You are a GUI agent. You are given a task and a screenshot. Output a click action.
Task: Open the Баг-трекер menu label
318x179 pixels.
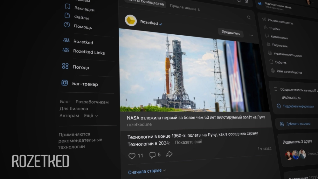click(x=85, y=84)
